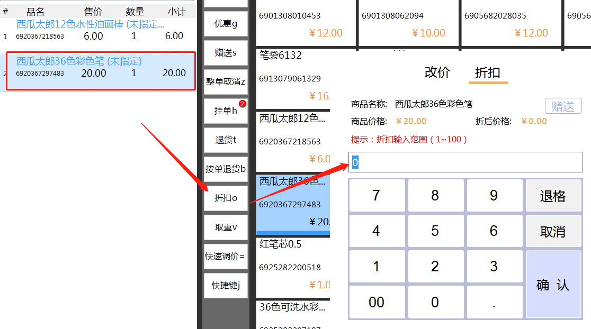591x329 pixels.
Task: Tap keypad digit 7
Action: coord(377,195)
